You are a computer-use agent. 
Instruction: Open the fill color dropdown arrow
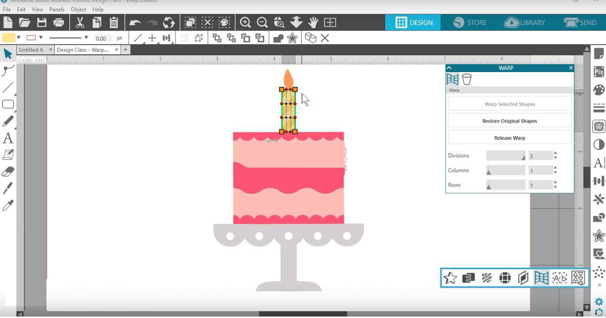click(x=19, y=38)
